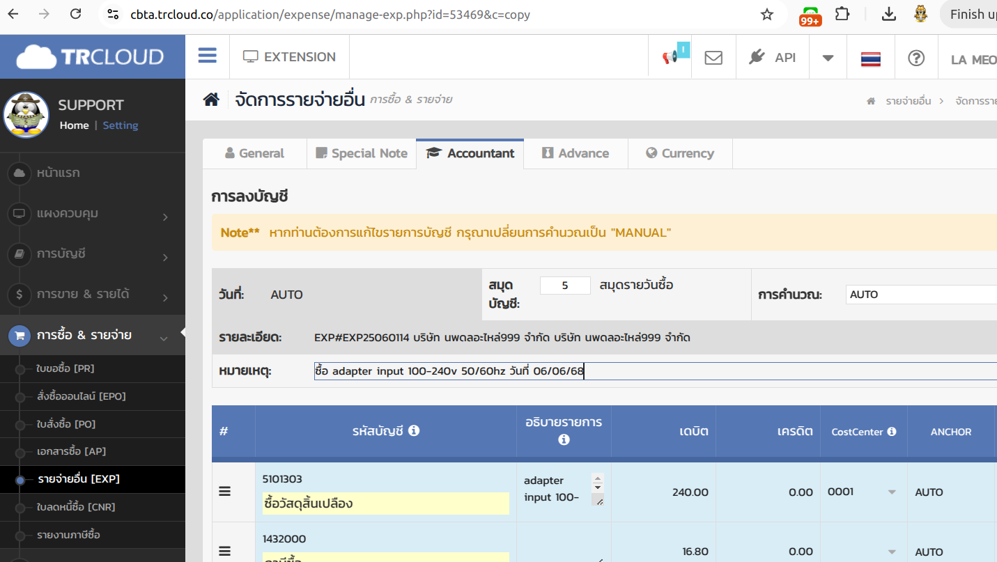Image resolution: width=997 pixels, height=562 pixels.
Task: Click the home icon beside จัดการรายจ่ายอื่น title
Action: [211, 100]
